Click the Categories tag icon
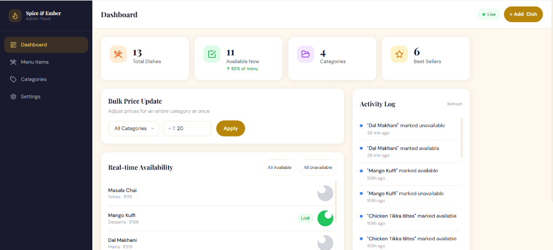553x250 pixels. click(14, 79)
